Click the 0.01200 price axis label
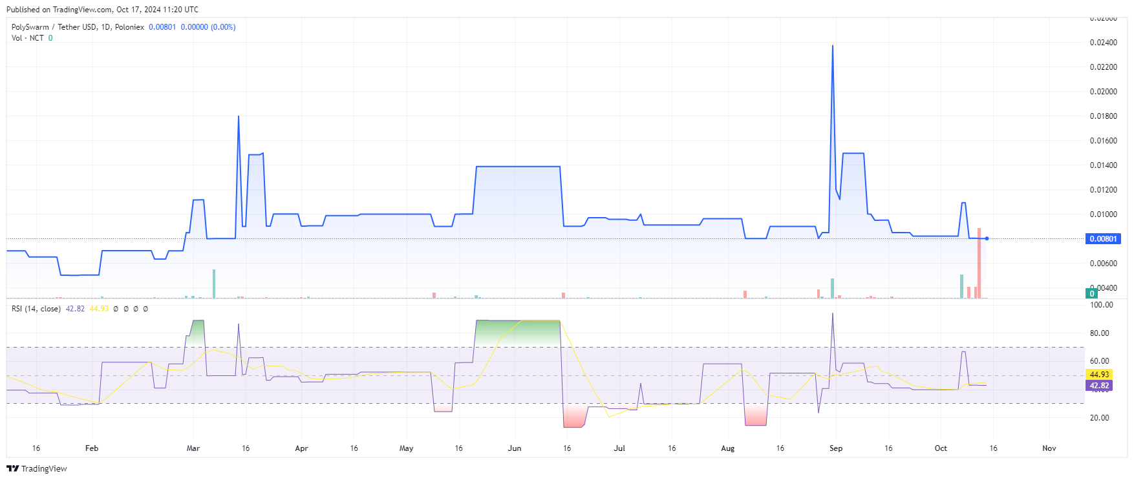This screenshot has height=480, width=1134. [1103, 190]
